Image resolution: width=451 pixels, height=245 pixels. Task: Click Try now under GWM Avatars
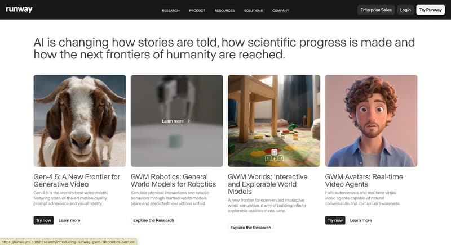point(335,220)
